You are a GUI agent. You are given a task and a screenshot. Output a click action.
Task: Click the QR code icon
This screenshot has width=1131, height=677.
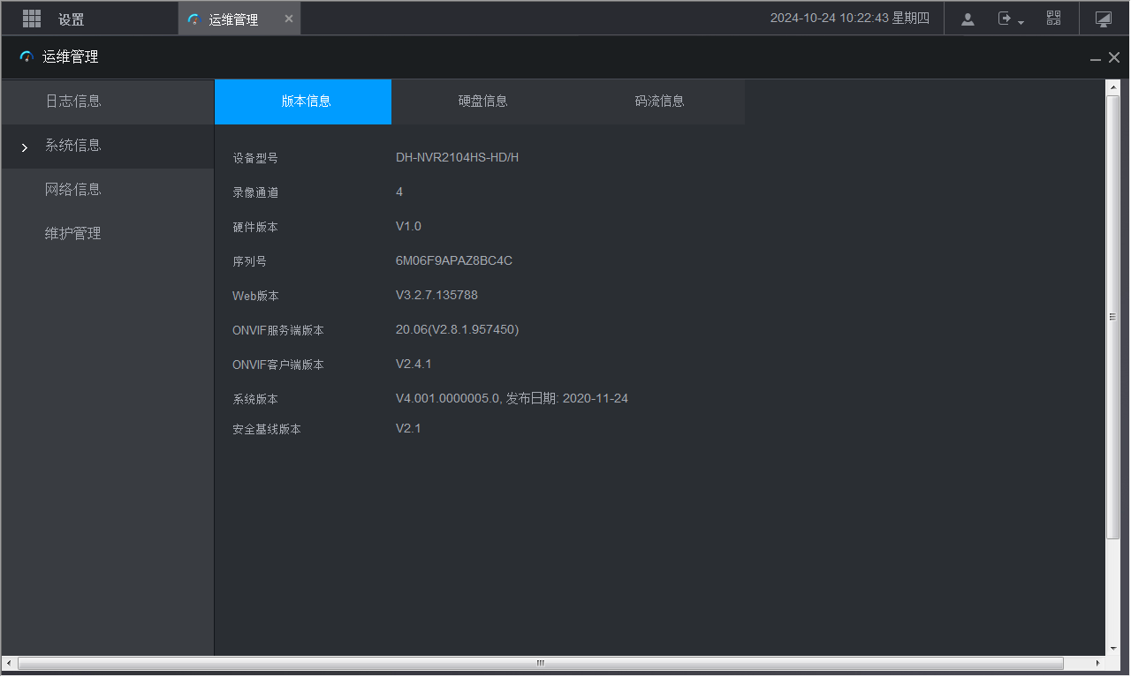tap(1053, 19)
